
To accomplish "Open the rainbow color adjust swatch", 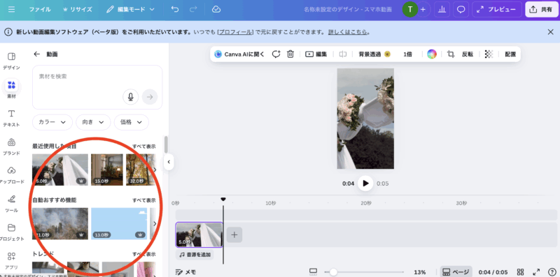I will point(432,54).
